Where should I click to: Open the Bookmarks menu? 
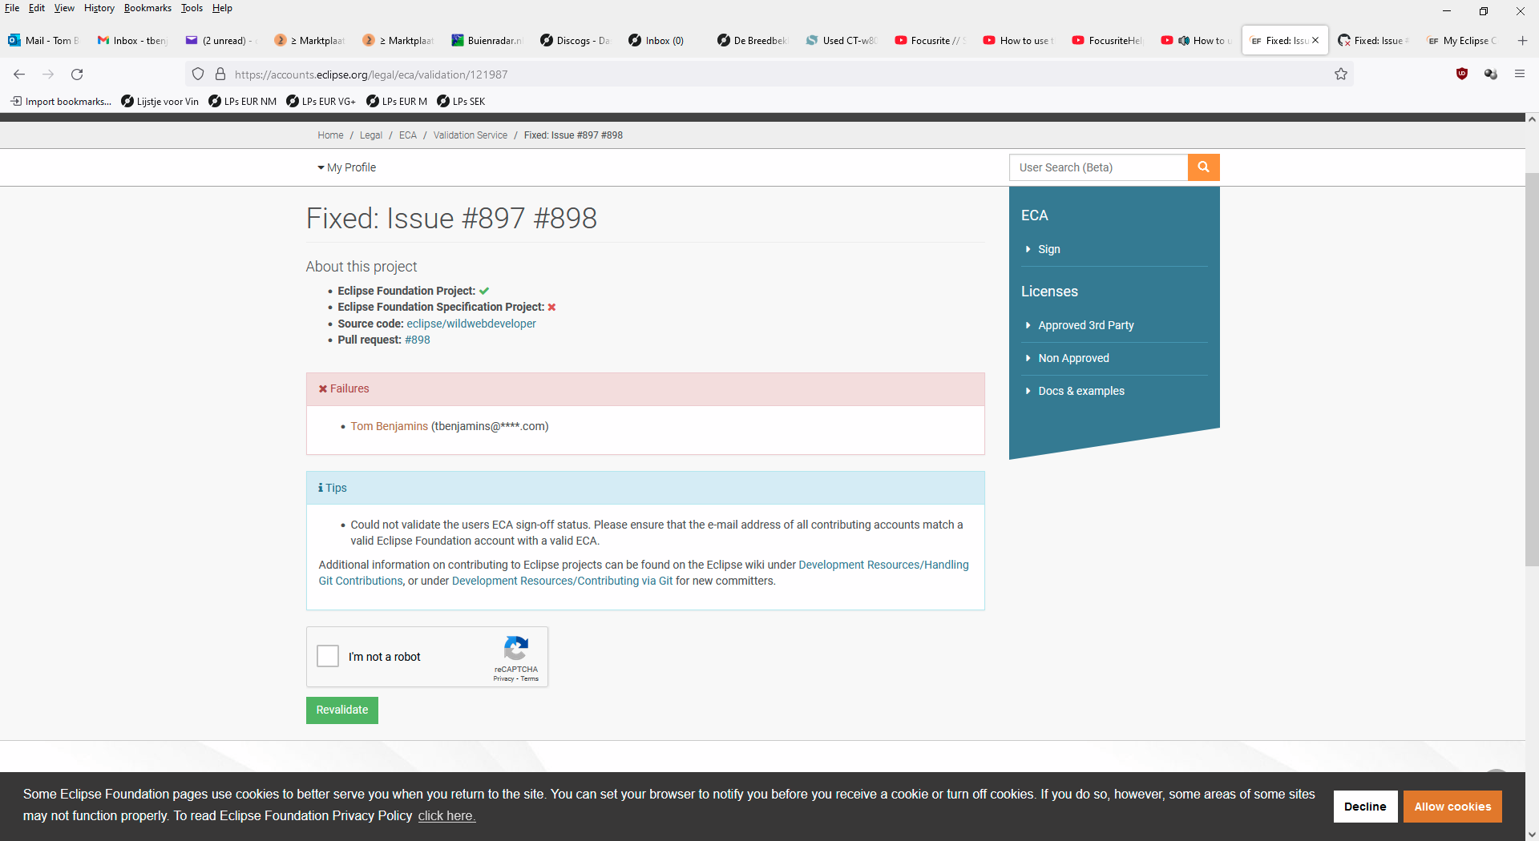click(147, 8)
